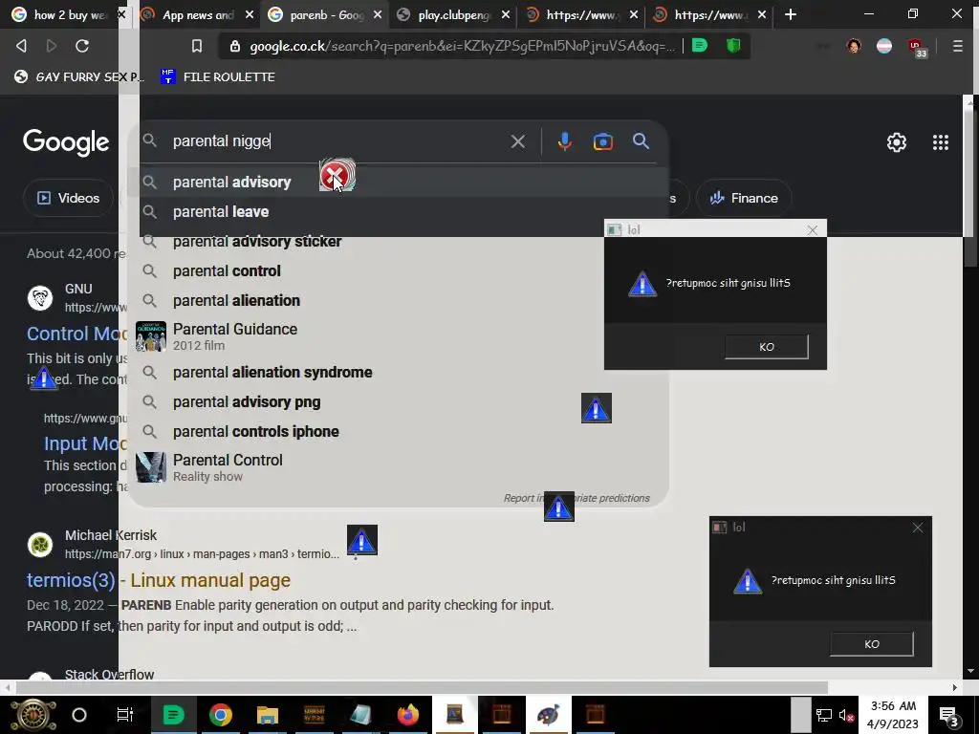
Task: Launch Firefox from the taskbar
Action: pos(407,715)
